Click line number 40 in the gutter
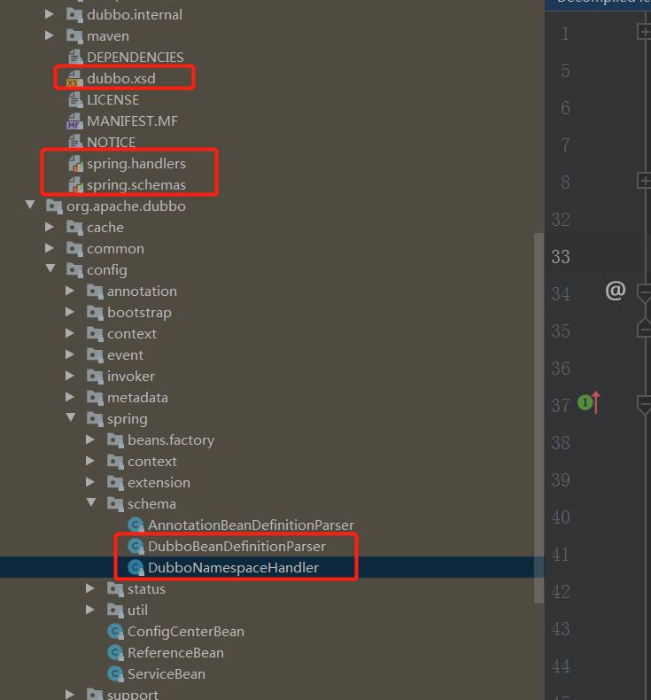 561,517
